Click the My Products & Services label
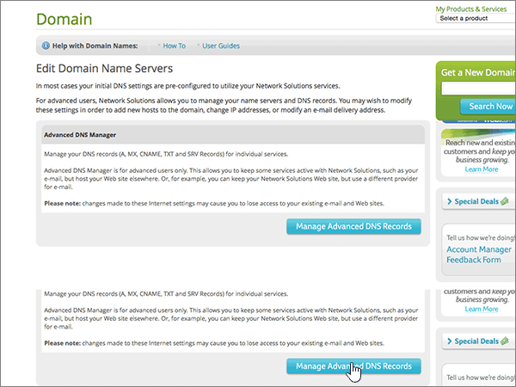This screenshot has width=516, height=387. 471,9
